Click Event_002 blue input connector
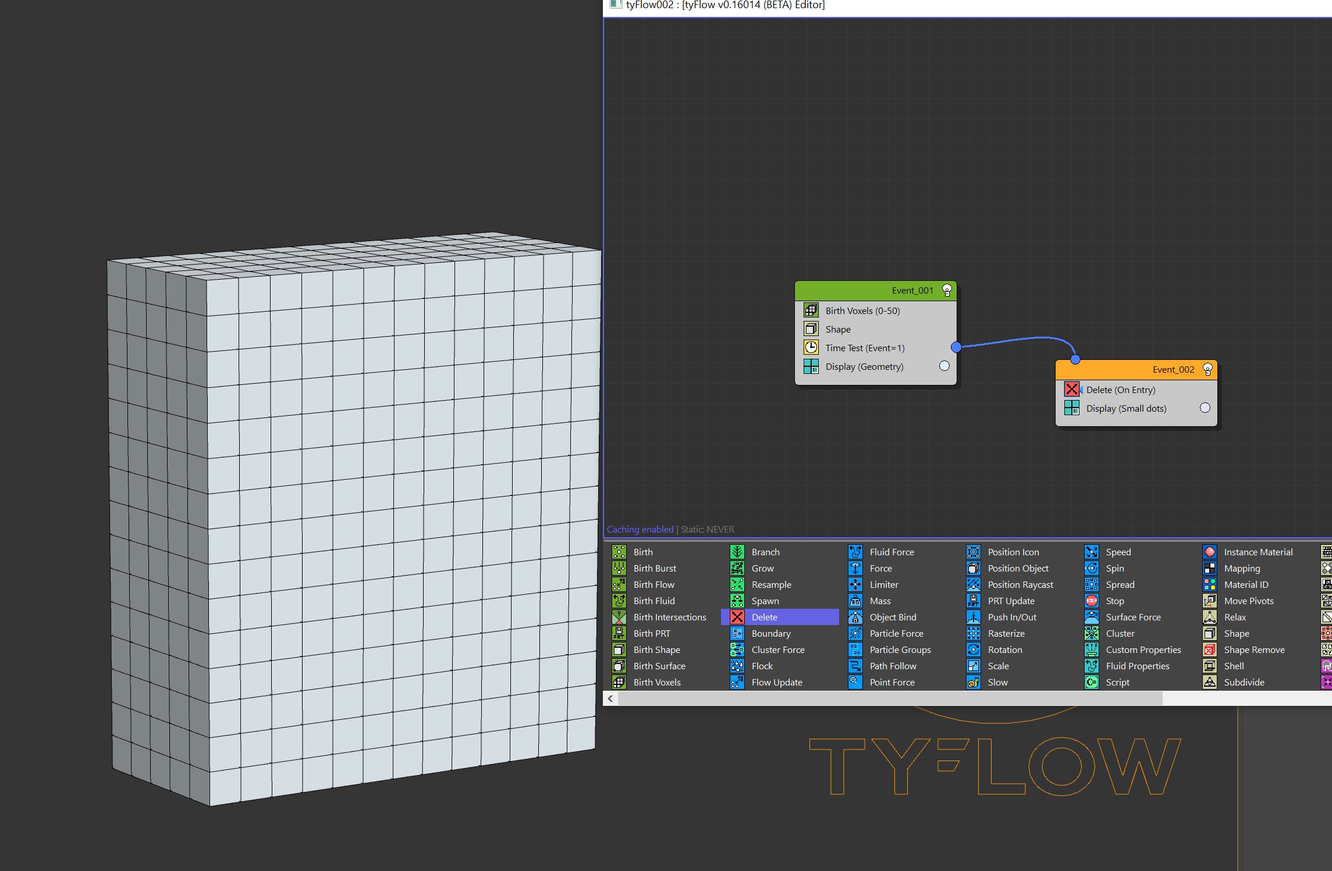The width and height of the screenshot is (1332, 871). (1075, 359)
